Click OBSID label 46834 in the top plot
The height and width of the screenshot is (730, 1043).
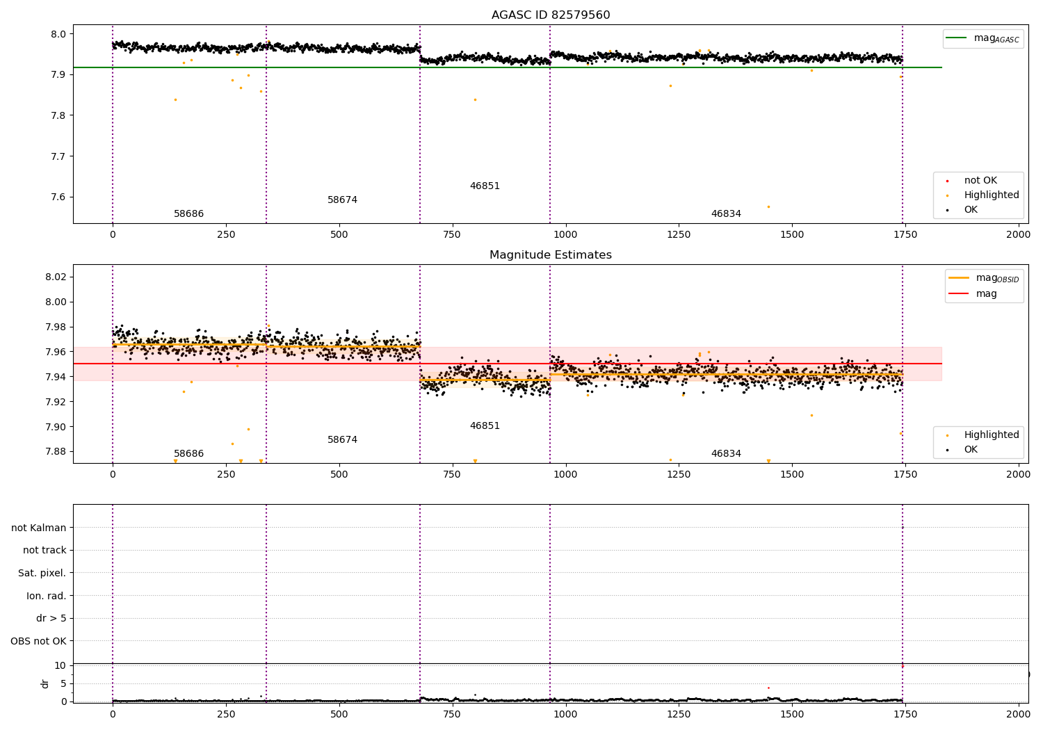click(726, 214)
